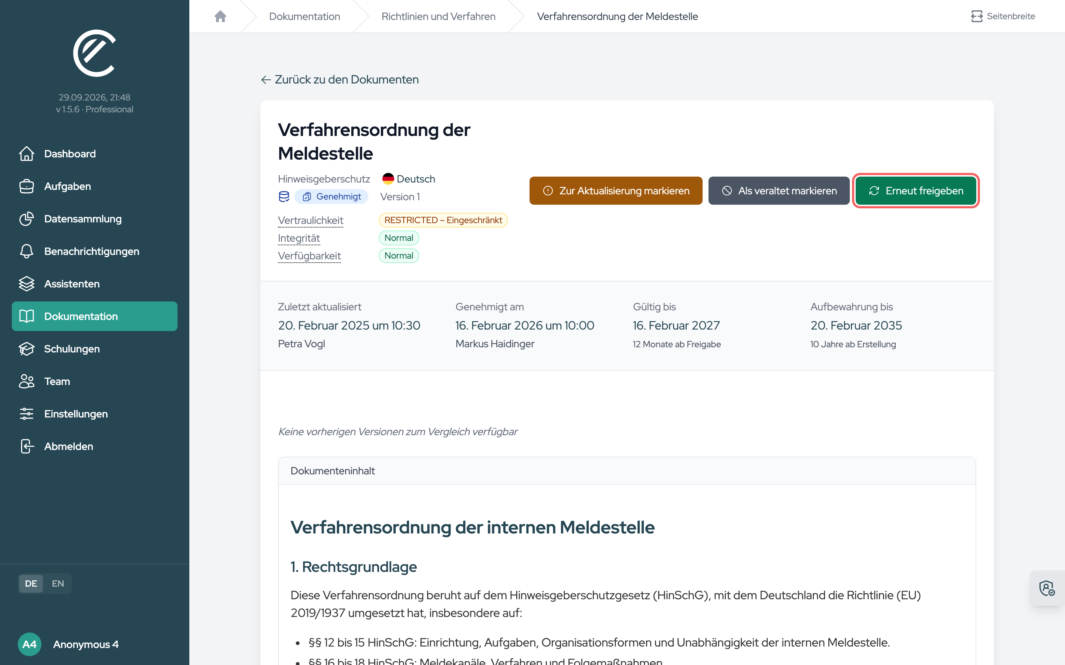The width and height of the screenshot is (1065, 665).
Task: Switch language to DE
Action: (x=31, y=584)
